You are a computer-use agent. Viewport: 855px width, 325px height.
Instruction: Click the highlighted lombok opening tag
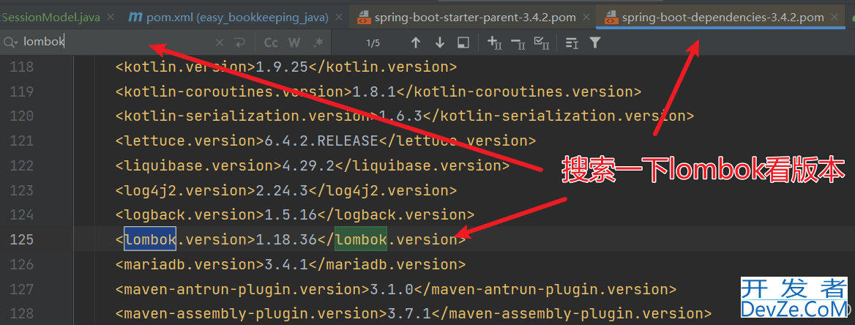coord(150,239)
